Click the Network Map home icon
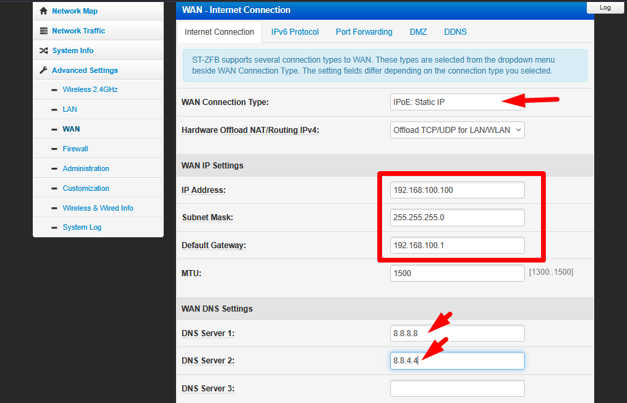The image size is (627, 403). 44,11
